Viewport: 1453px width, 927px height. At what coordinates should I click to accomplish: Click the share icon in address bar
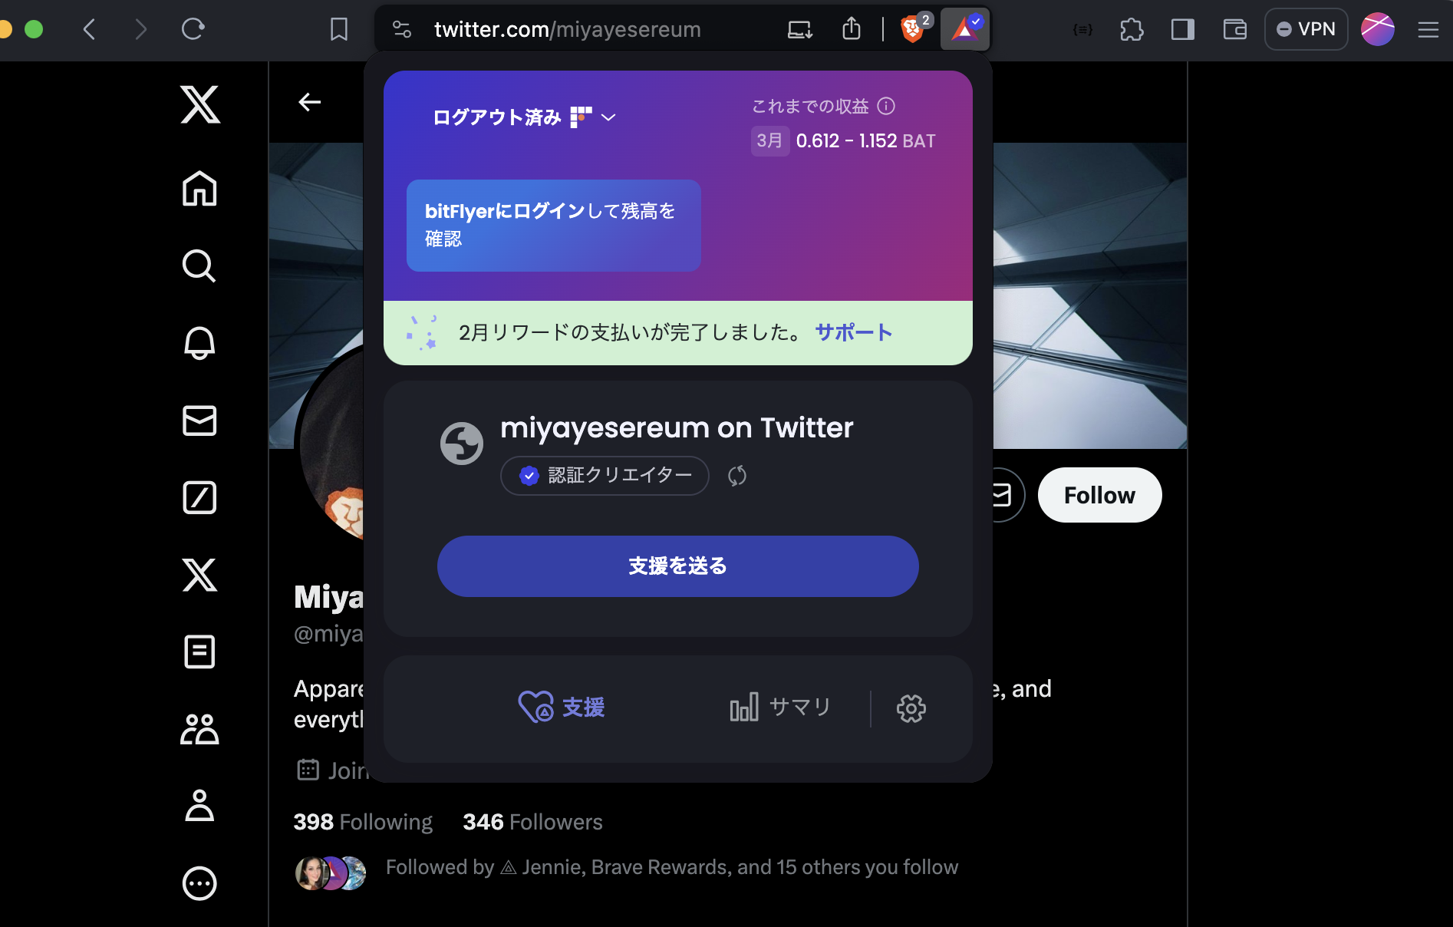point(851,29)
